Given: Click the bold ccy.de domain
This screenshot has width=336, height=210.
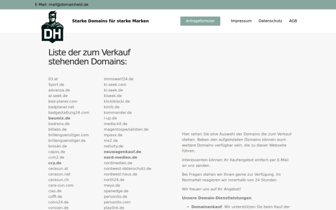Looking at the screenshot, I should [55, 163].
